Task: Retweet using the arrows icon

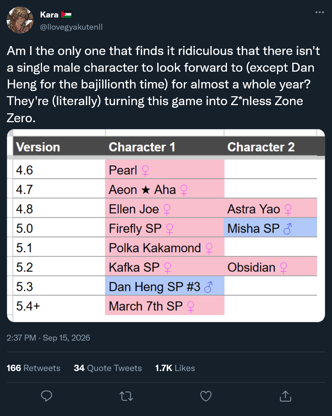Action: point(126,396)
